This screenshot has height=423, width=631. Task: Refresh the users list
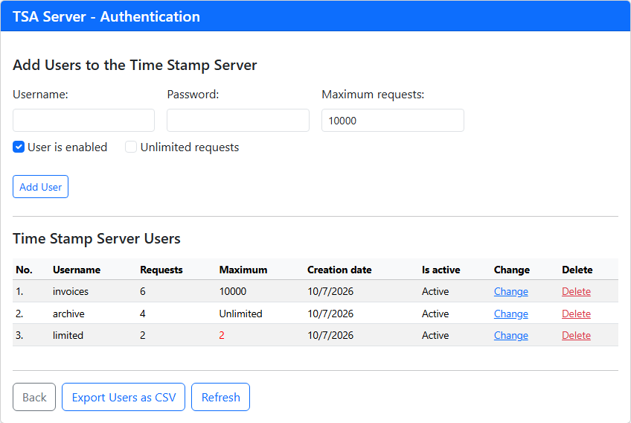pyautogui.click(x=220, y=397)
